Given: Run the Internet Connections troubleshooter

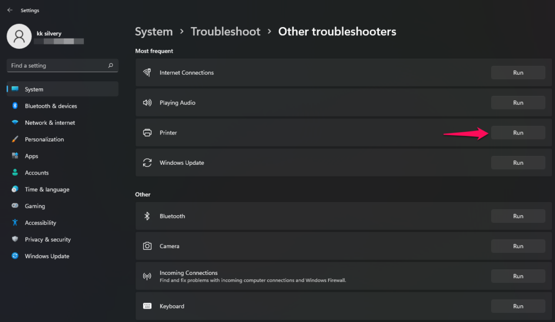Looking at the screenshot, I should pos(518,73).
